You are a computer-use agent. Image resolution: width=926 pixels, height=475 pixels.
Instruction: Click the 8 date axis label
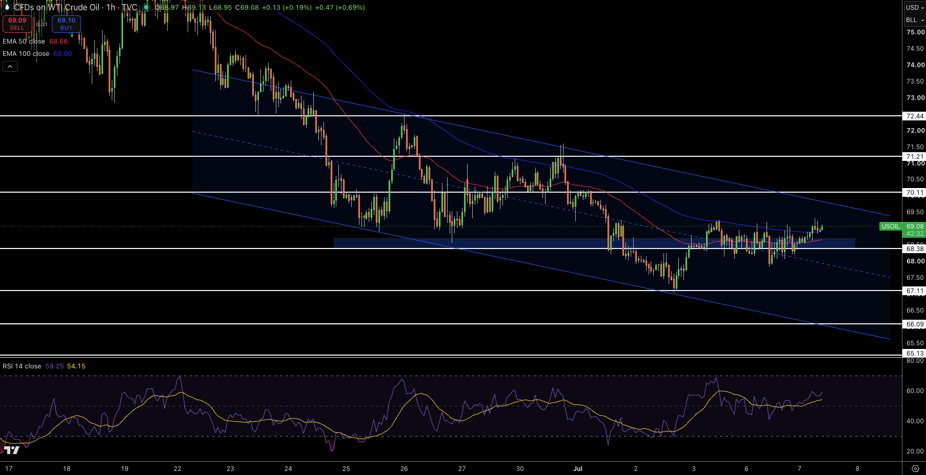point(857,468)
